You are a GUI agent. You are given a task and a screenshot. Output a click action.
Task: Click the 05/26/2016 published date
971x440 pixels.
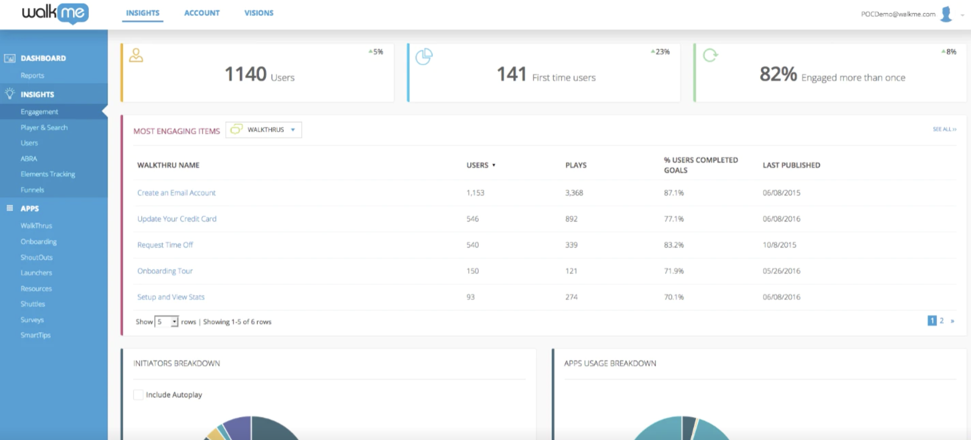coord(781,271)
